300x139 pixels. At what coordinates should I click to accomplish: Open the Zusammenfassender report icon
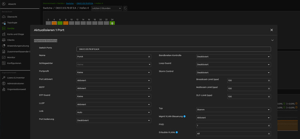point(3,52)
